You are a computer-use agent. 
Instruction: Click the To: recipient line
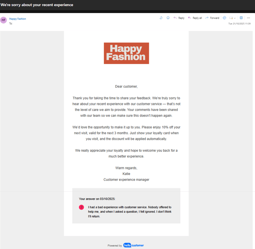click(11, 23)
